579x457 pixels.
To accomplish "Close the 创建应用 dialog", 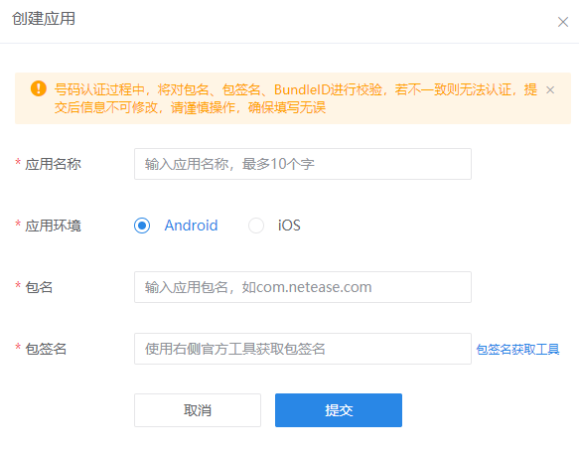I will [563, 22].
